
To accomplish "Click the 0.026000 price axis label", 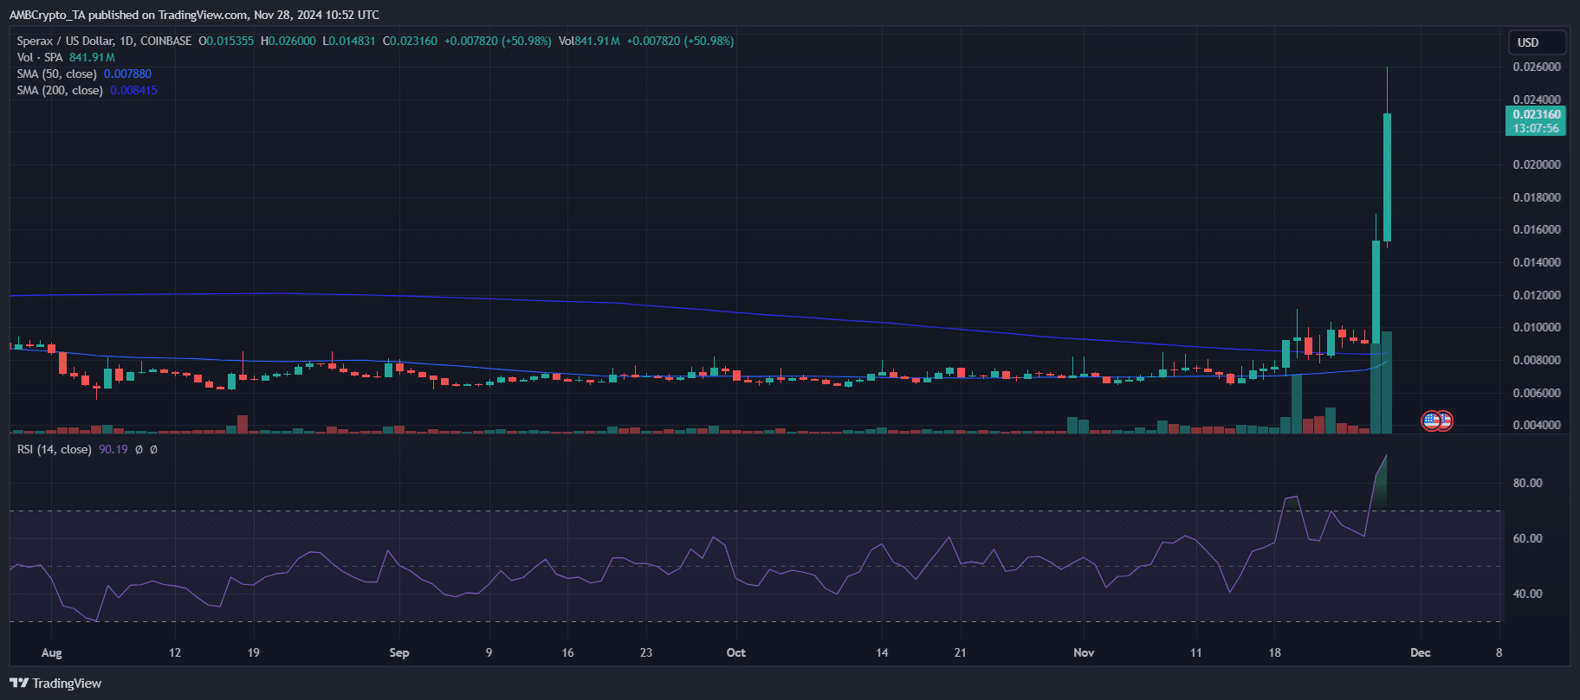I will point(1537,67).
